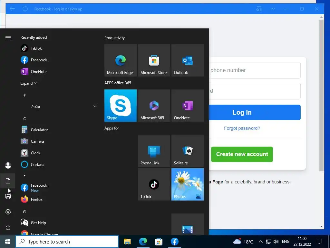Go back in Facebook app window

coord(12,9)
